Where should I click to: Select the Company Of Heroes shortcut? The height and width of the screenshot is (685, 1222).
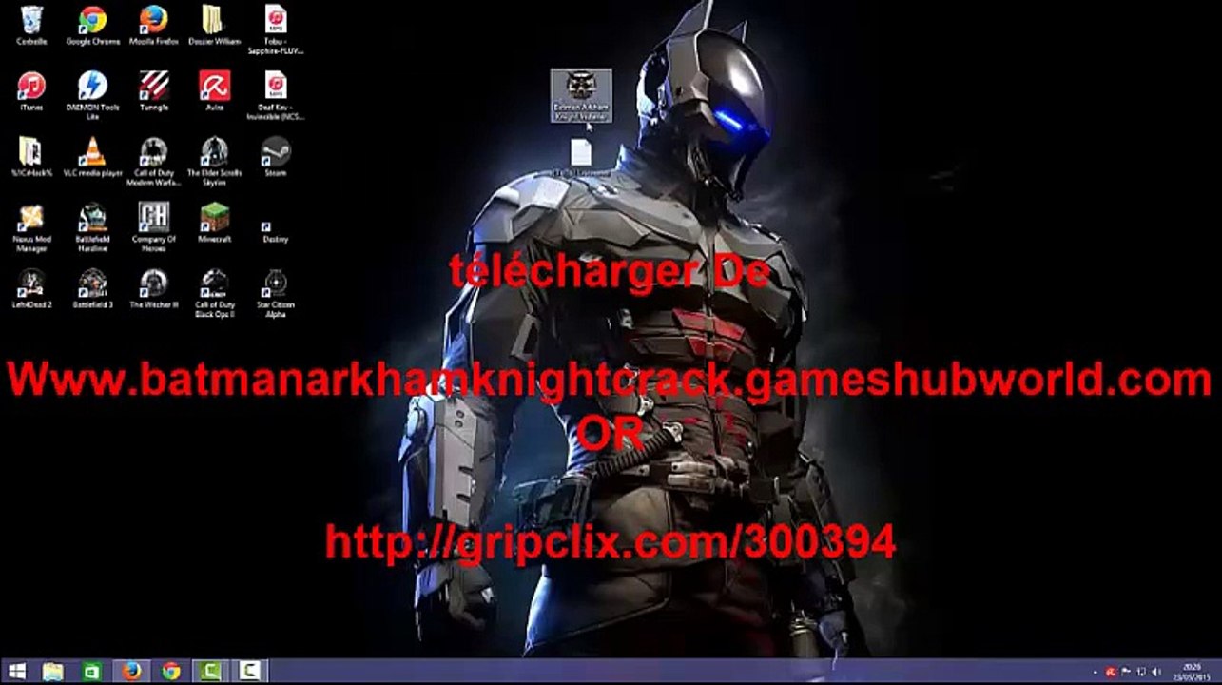click(x=153, y=226)
